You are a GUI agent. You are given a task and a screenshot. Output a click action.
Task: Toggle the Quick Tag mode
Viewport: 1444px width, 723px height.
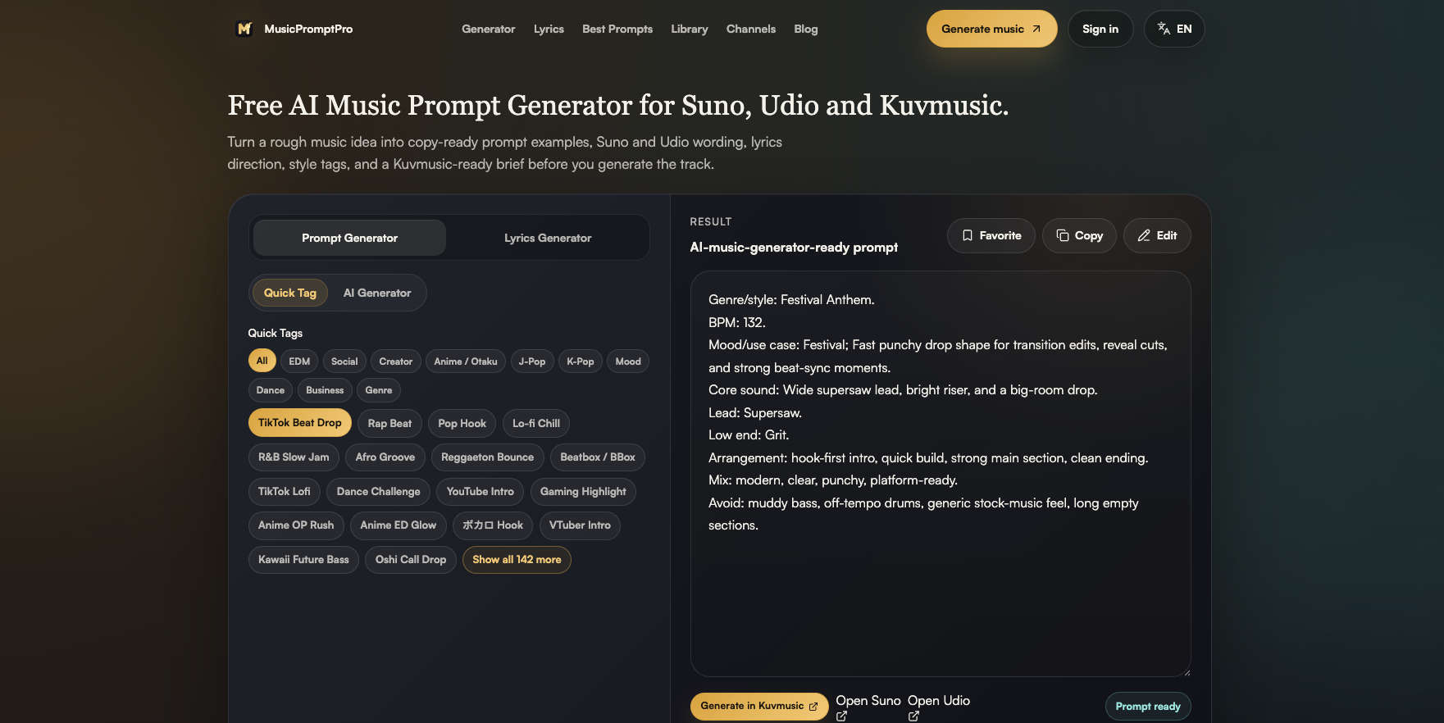pyautogui.click(x=289, y=293)
